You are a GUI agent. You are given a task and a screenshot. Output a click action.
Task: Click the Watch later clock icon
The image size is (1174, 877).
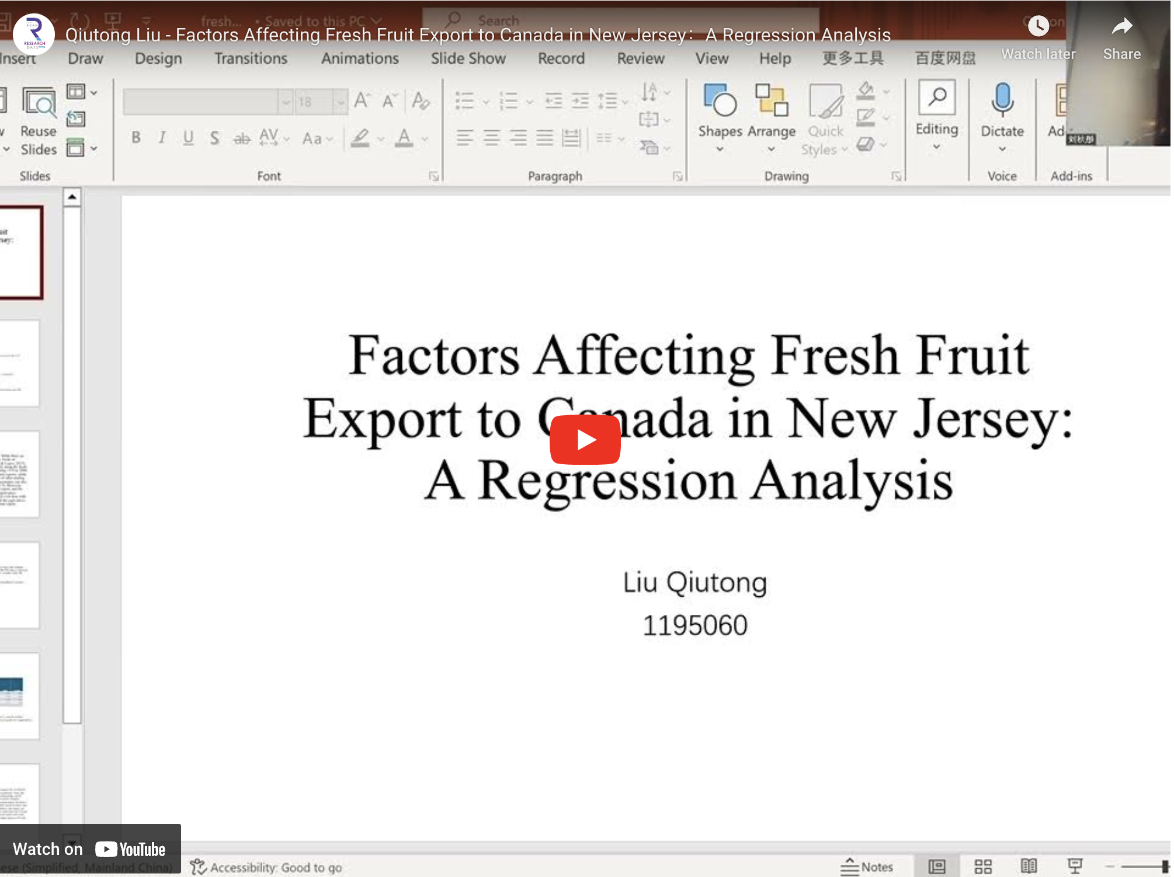click(1038, 26)
